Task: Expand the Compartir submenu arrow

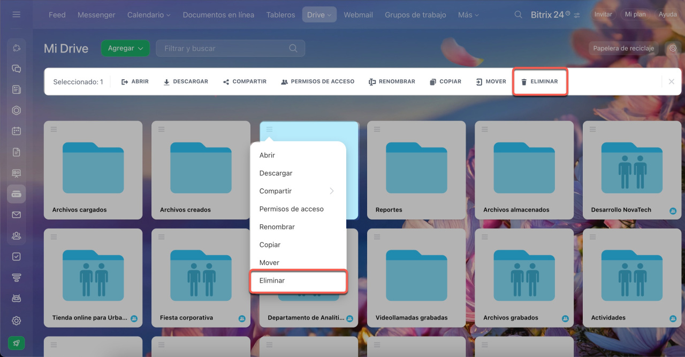Action: pyautogui.click(x=332, y=191)
